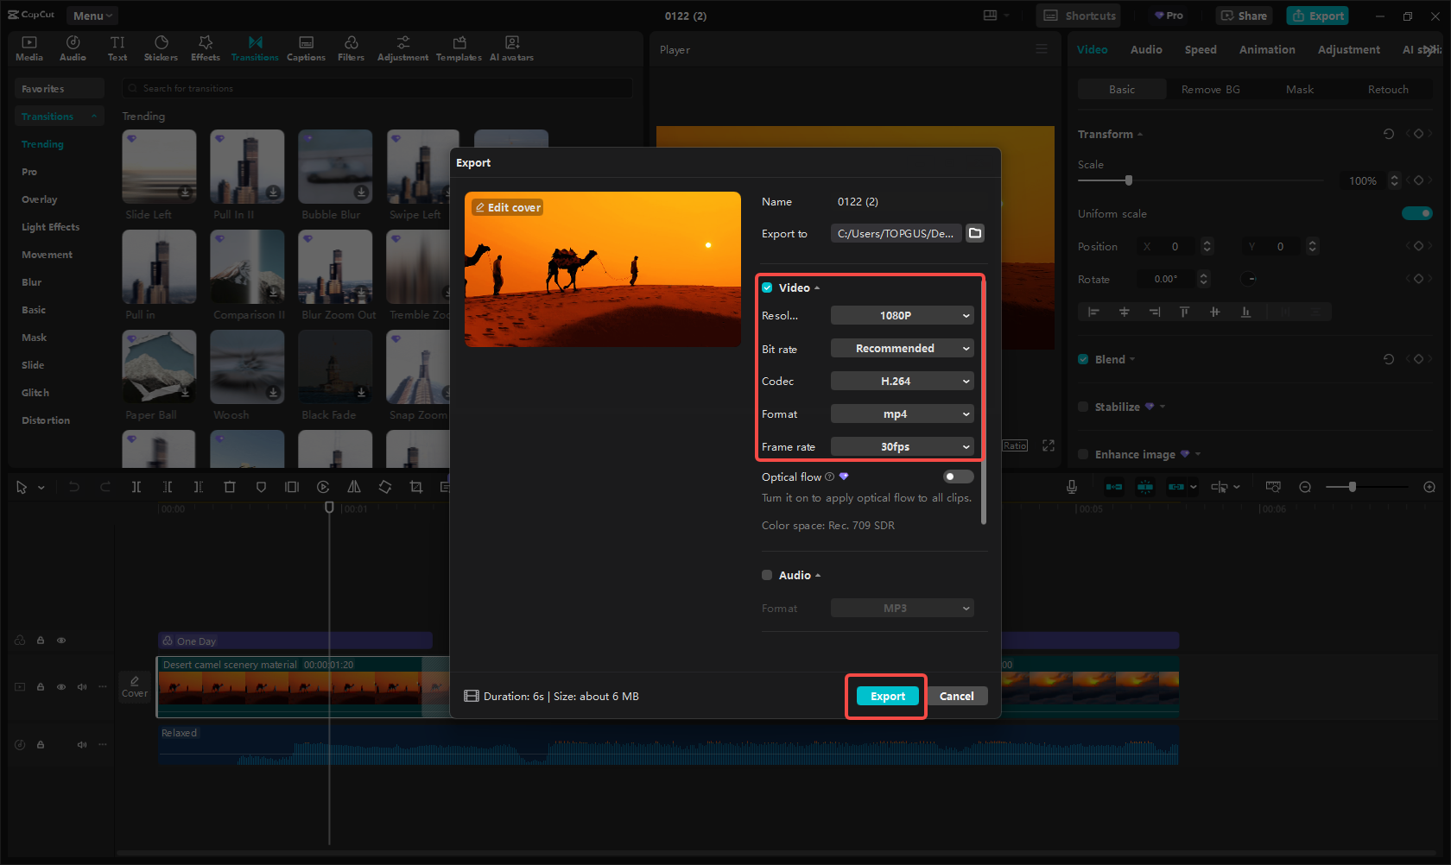Cancel the export dialog
The width and height of the screenshot is (1451, 865).
(x=956, y=697)
